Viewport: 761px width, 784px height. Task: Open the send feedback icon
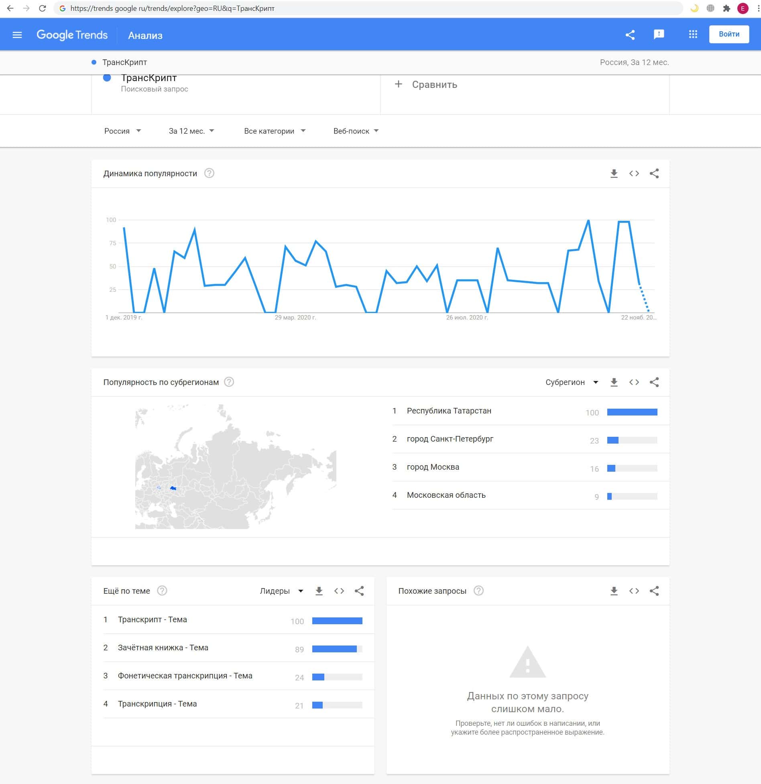point(659,35)
